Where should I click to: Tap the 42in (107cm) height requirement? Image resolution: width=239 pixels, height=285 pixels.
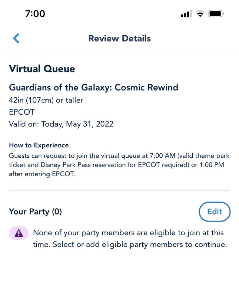tap(46, 100)
